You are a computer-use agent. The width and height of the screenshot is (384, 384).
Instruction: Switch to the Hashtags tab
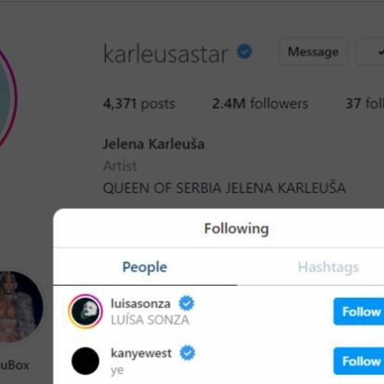coord(328,267)
